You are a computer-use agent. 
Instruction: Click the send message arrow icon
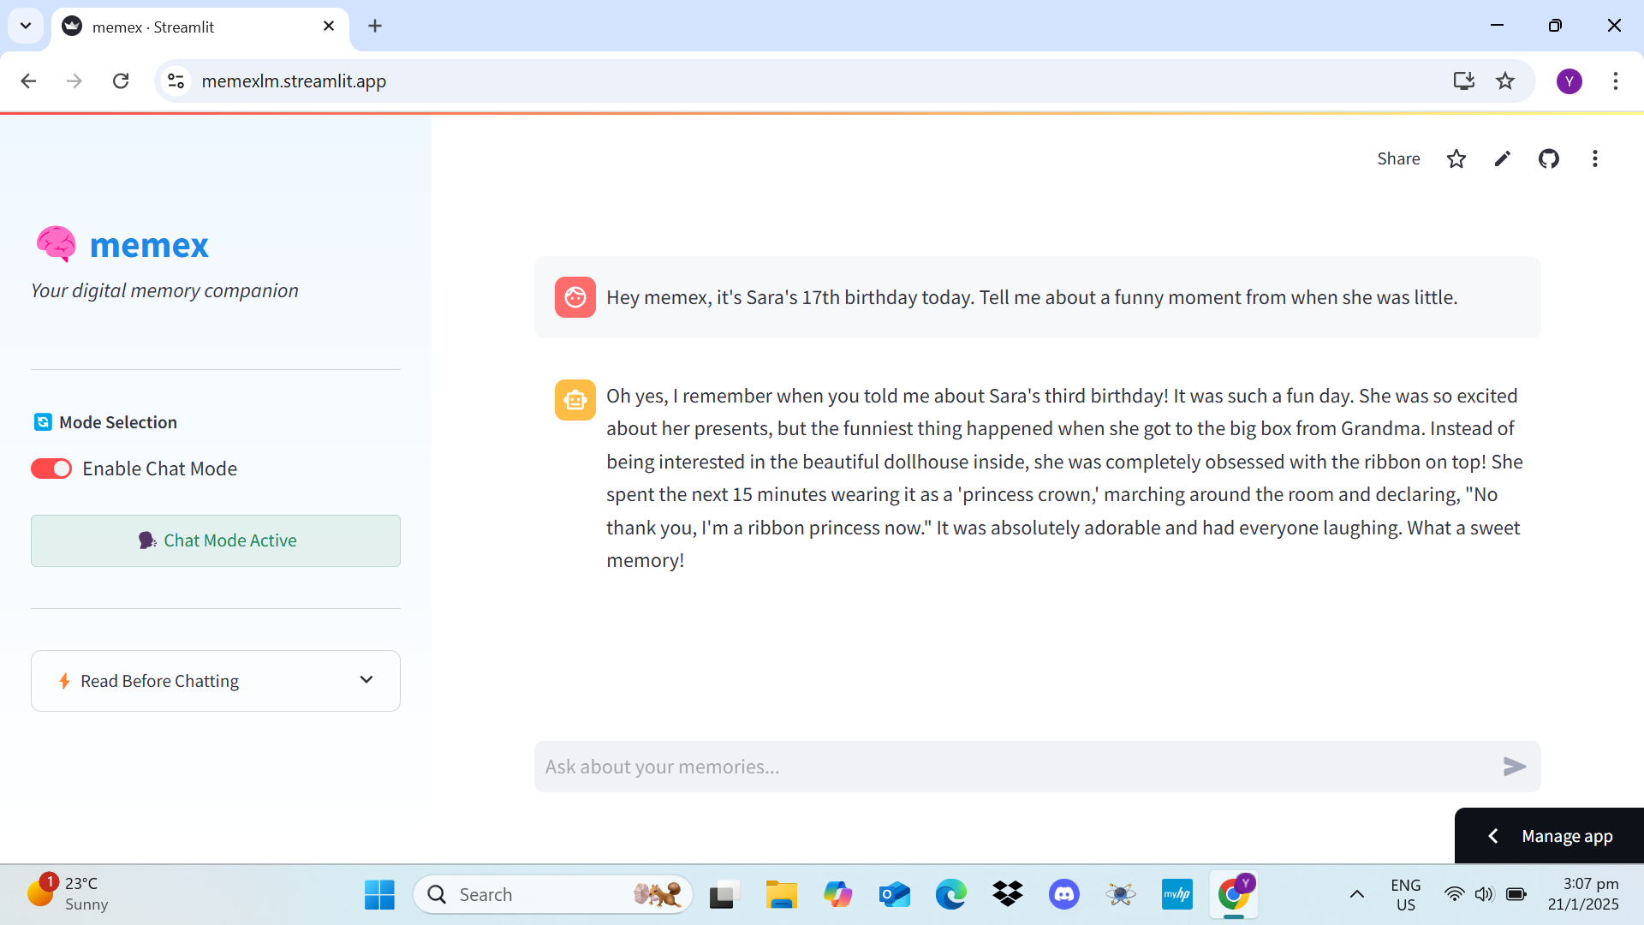pyautogui.click(x=1514, y=767)
